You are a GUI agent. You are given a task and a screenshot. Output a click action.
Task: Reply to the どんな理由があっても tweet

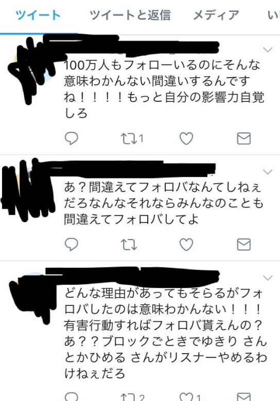tap(72, 396)
